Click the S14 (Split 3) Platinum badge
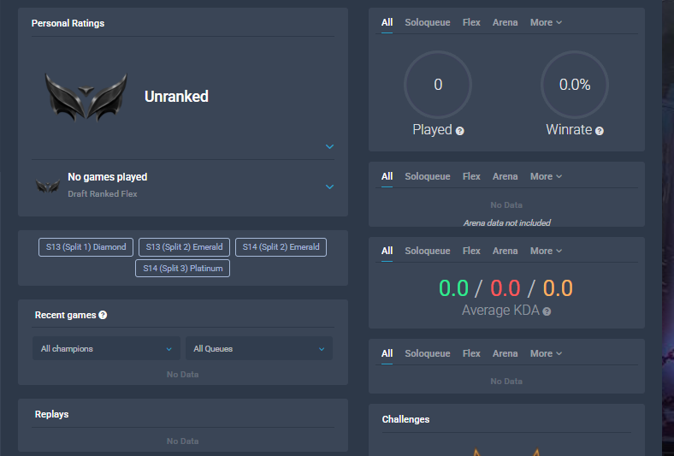The height and width of the screenshot is (456, 674). point(183,268)
